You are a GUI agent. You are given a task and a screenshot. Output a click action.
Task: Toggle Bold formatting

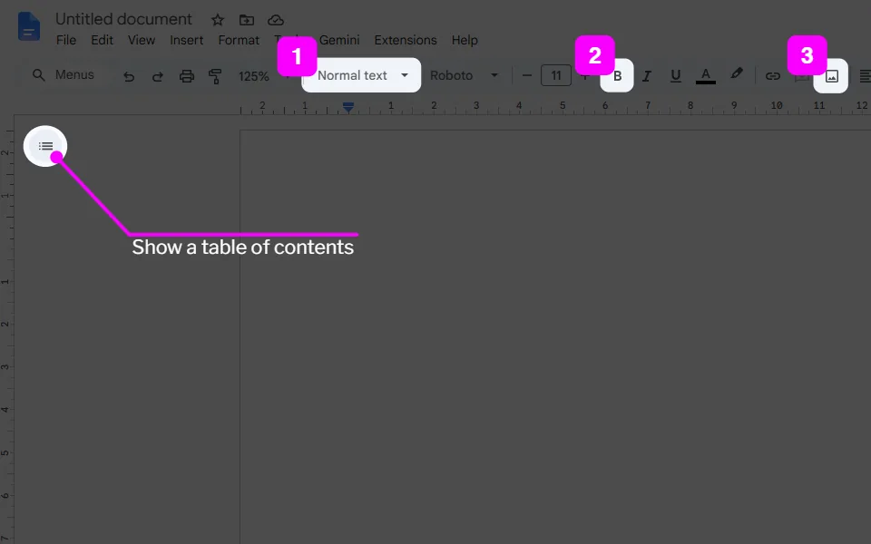(x=617, y=75)
